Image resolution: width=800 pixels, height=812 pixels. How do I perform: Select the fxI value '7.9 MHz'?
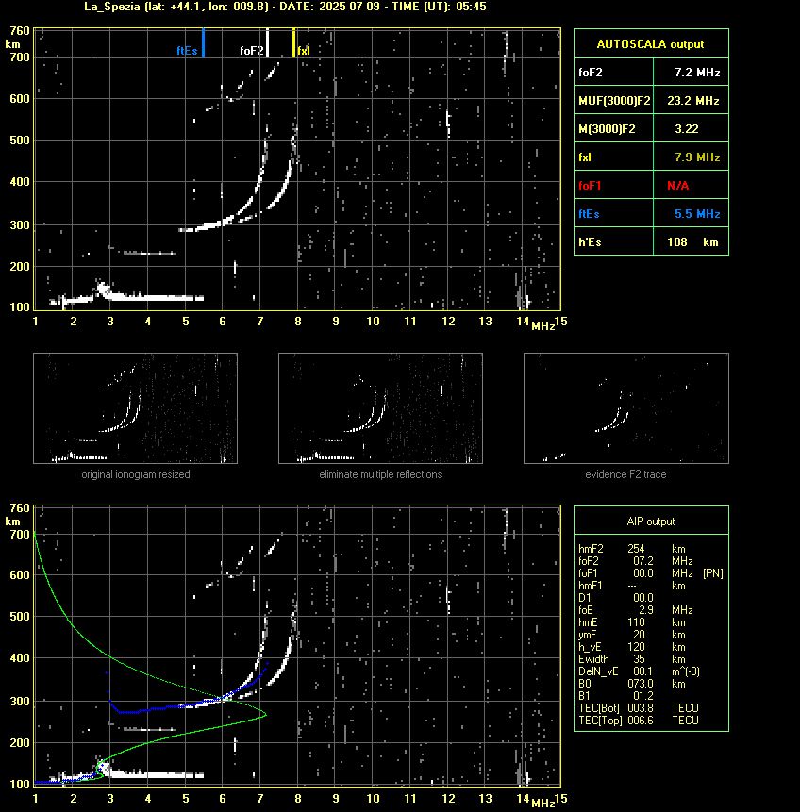(697, 157)
